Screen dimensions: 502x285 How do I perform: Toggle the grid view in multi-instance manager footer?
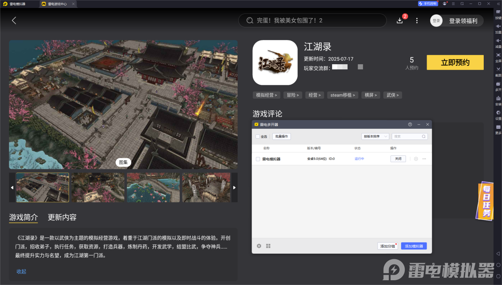pos(268,246)
